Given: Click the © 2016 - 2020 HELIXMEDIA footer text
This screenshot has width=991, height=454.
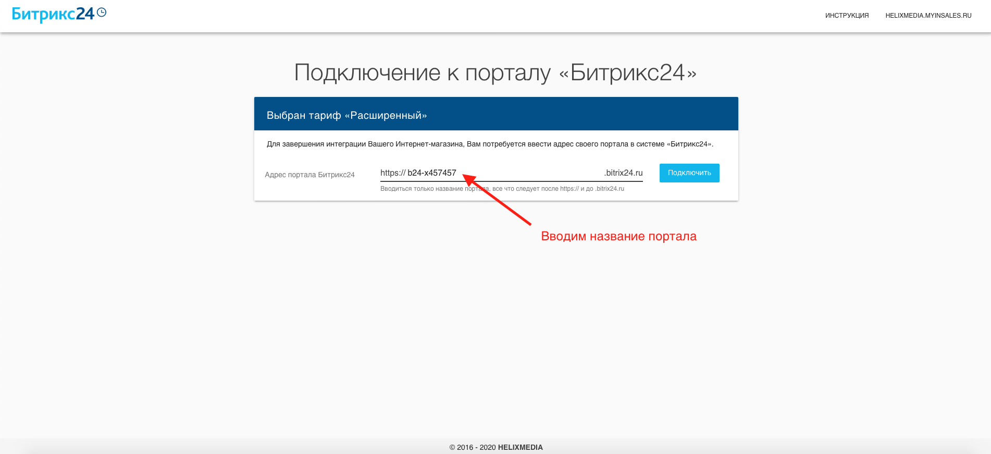Looking at the screenshot, I should pos(496,447).
